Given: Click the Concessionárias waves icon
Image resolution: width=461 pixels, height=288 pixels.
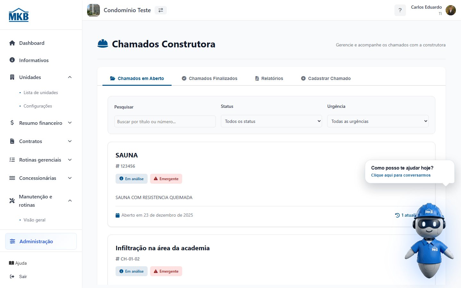Looking at the screenshot, I should 12,178.
